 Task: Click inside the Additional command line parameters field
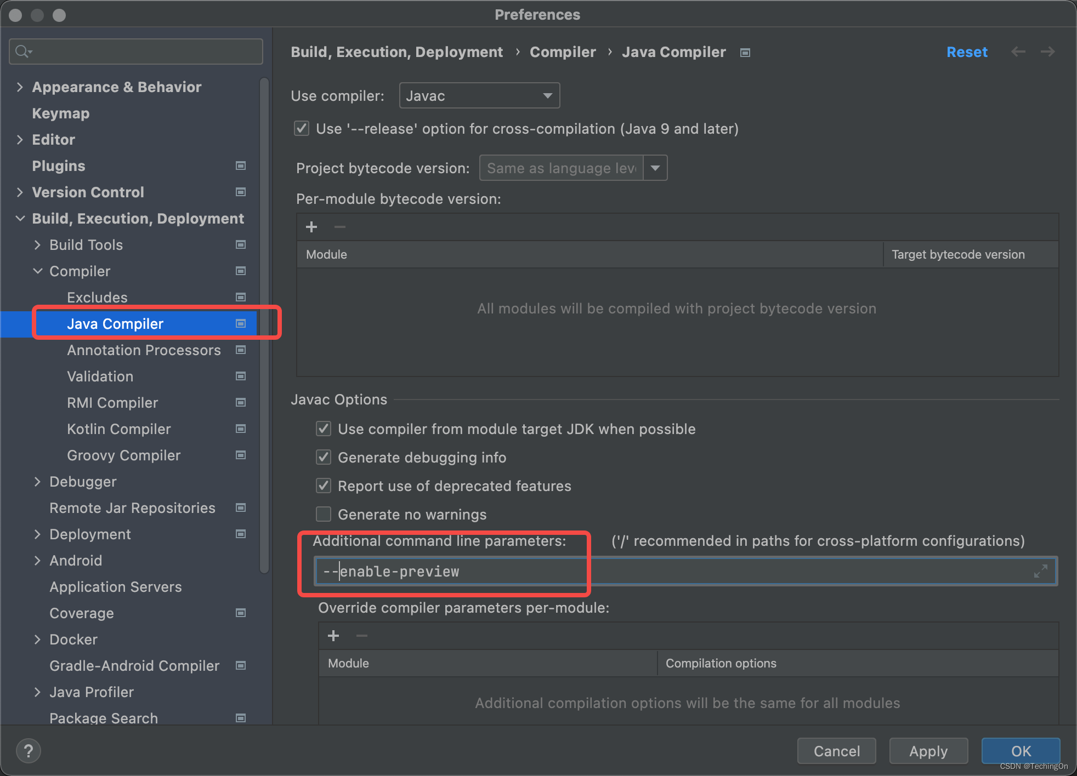click(548, 571)
